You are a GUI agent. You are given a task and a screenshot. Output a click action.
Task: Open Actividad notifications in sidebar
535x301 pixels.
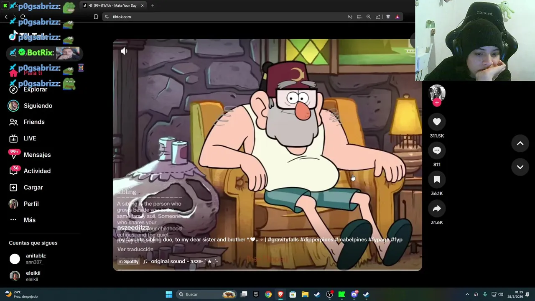37,171
